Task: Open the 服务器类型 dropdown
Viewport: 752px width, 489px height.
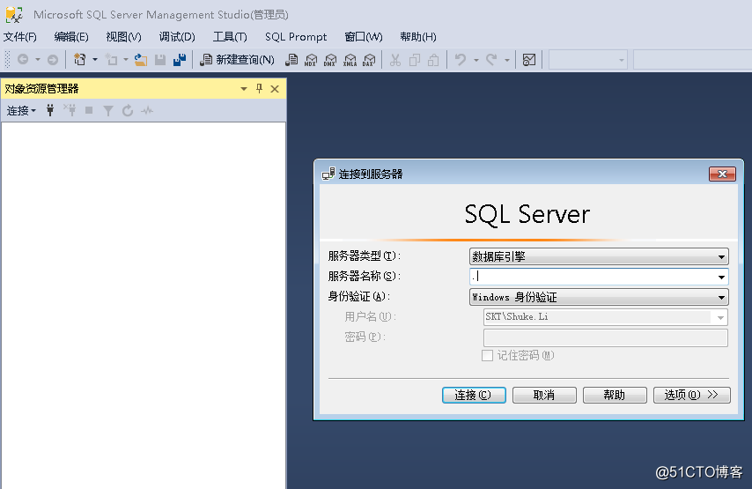Action: coord(599,256)
